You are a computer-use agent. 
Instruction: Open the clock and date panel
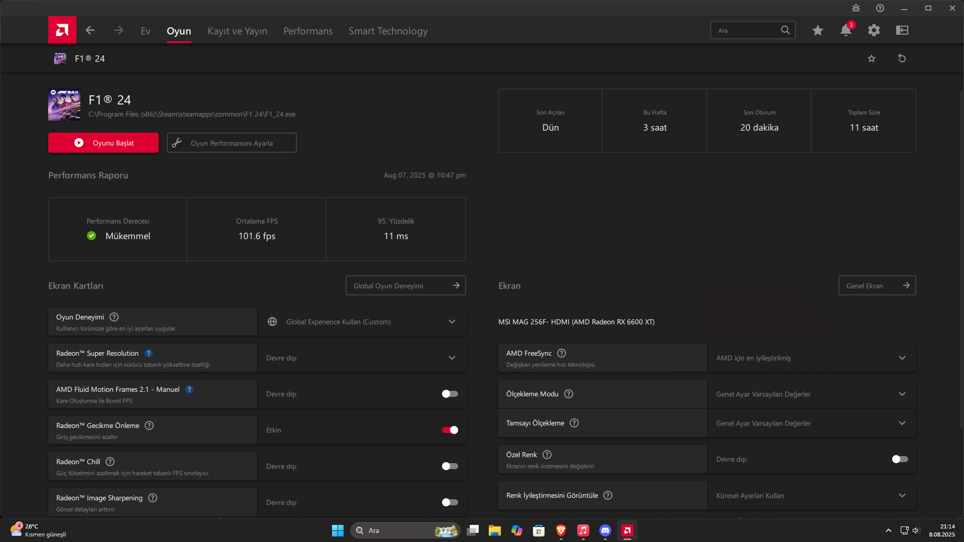[x=941, y=530]
